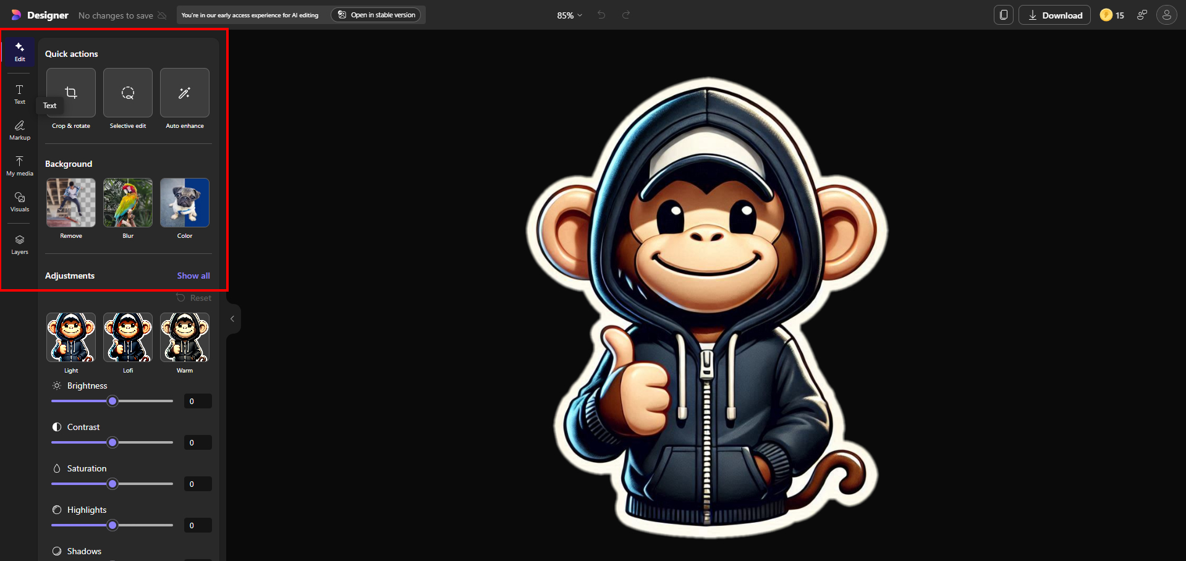Click the Designer logo
This screenshot has width=1186, height=561.
pos(40,15)
